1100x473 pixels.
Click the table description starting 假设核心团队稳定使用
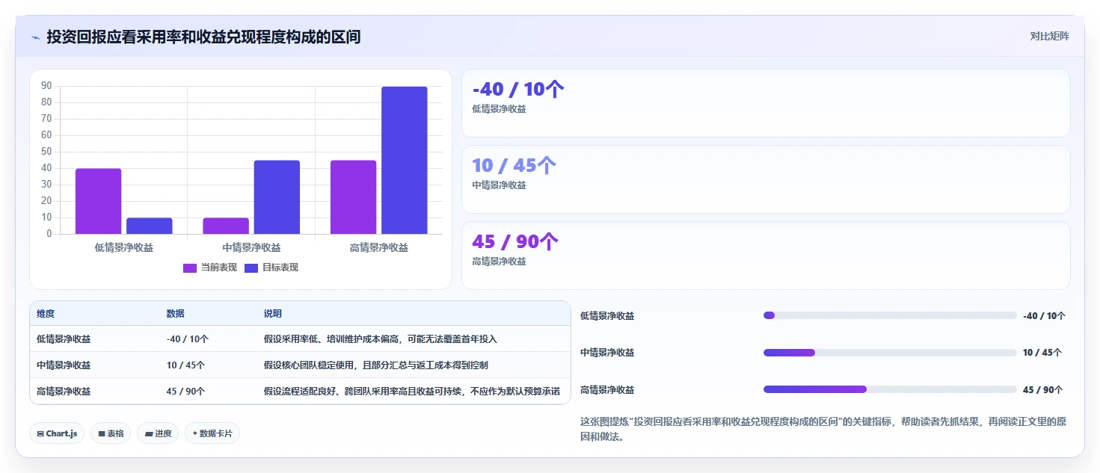[x=376, y=365]
